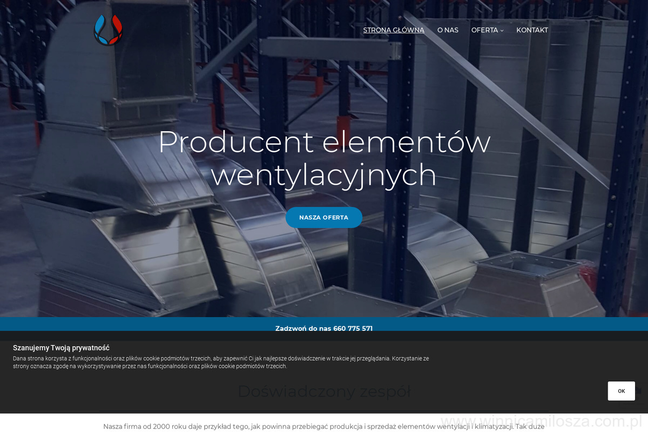Click the red and blue flame logo
The height and width of the screenshot is (432, 648).
coord(108,30)
